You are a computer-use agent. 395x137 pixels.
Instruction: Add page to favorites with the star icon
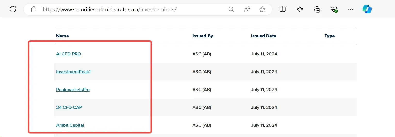[262, 10]
